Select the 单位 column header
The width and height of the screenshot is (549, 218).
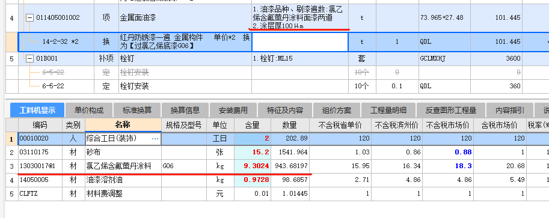(220, 125)
